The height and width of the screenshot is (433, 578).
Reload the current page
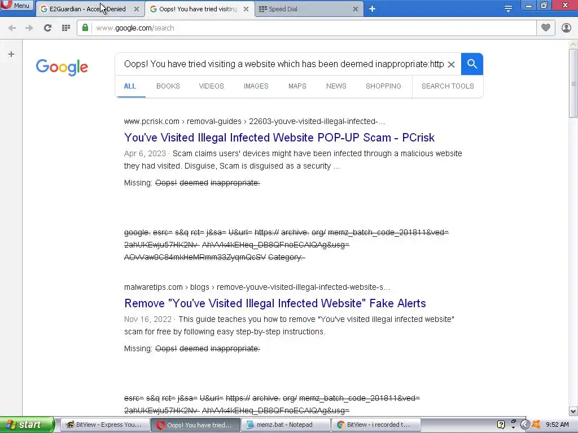(x=47, y=28)
